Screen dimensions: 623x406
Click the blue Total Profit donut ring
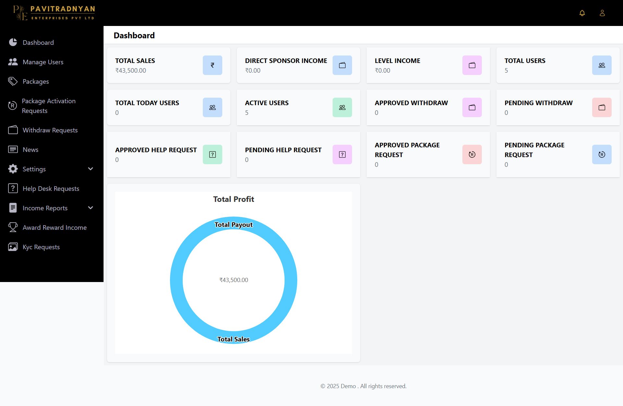tap(177, 280)
